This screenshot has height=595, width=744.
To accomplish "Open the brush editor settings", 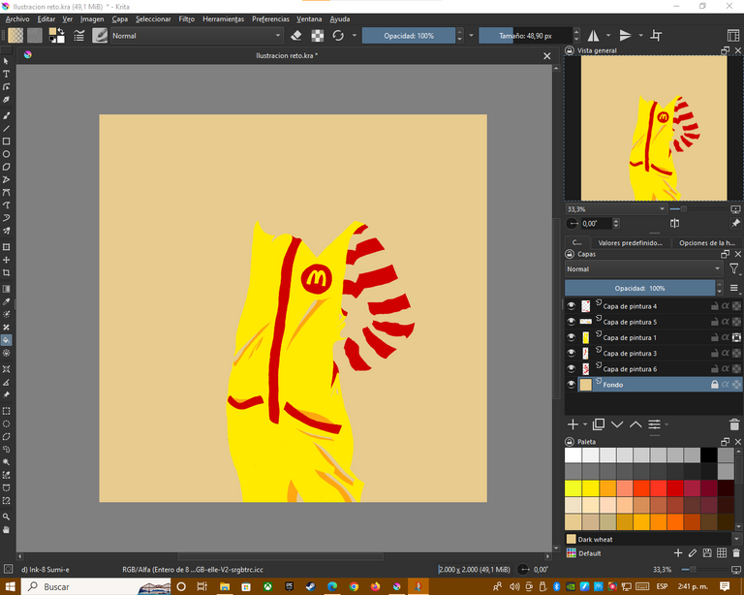I will (x=78, y=36).
